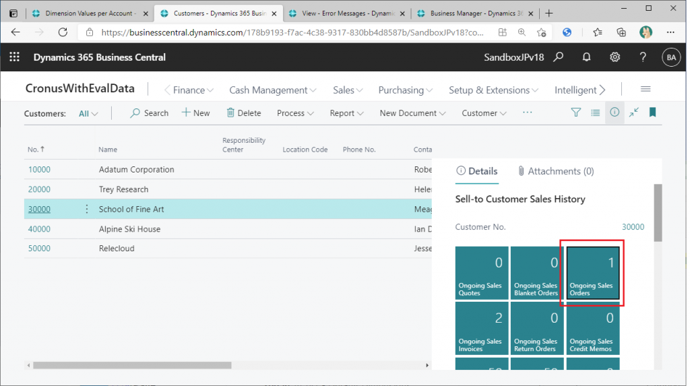690x386 pixels.
Task: Bookmark this Customers page
Action: pos(652,112)
